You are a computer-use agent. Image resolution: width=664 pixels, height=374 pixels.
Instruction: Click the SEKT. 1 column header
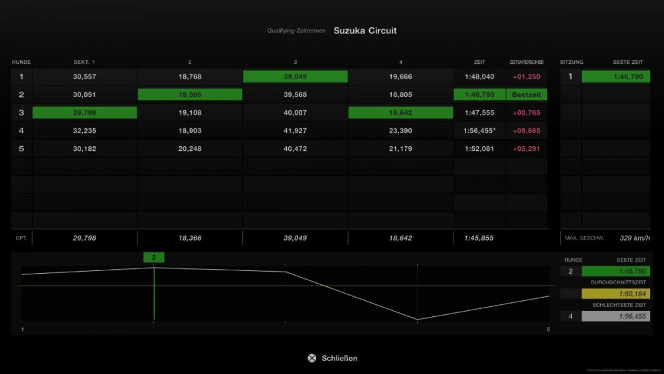coord(84,62)
